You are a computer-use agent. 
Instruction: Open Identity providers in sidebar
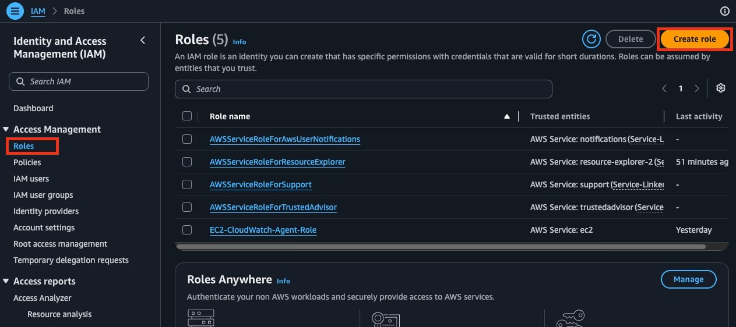point(46,211)
